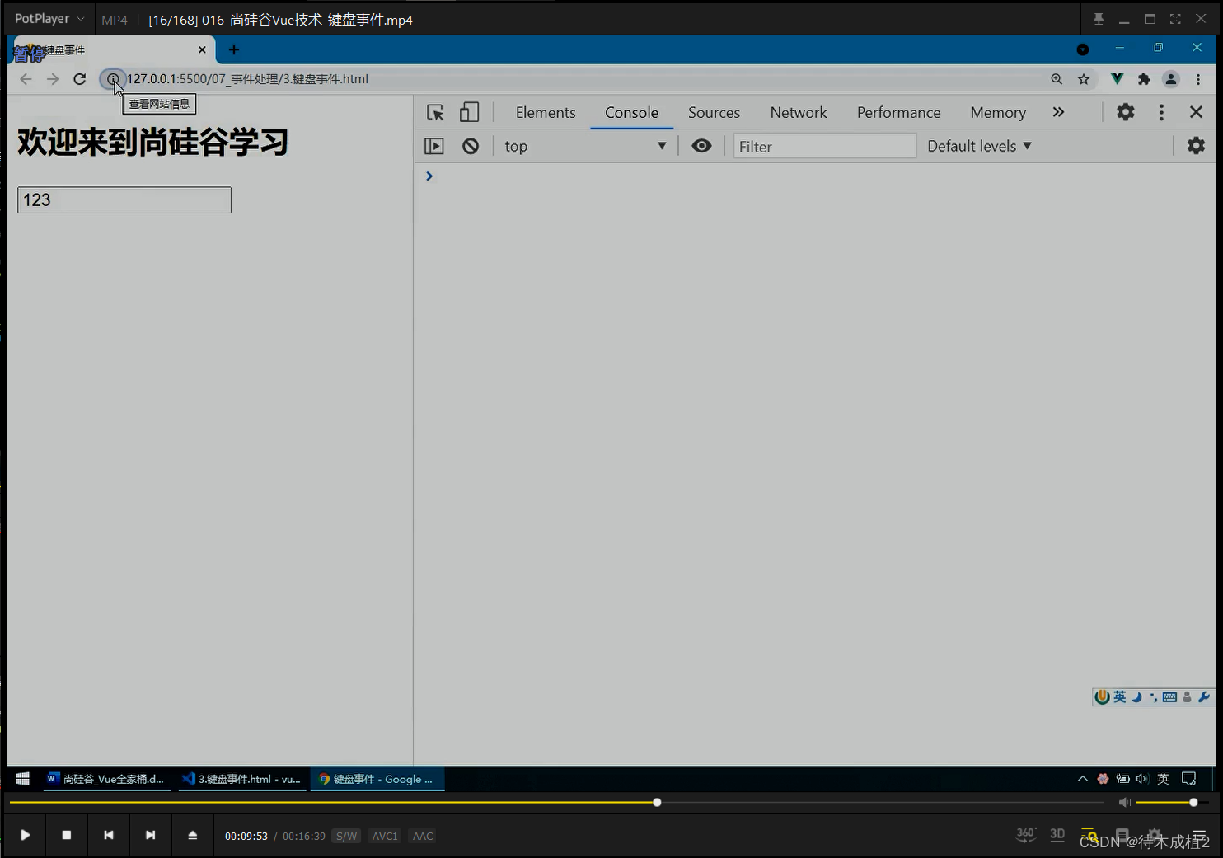This screenshot has width=1223, height=858.
Task: Click the S/W decoder label
Action: click(x=346, y=836)
